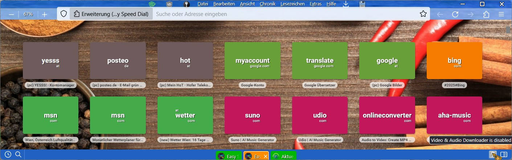Toggle the sidebar panel icon
This screenshot has width=512, height=160.
coord(504,155)
